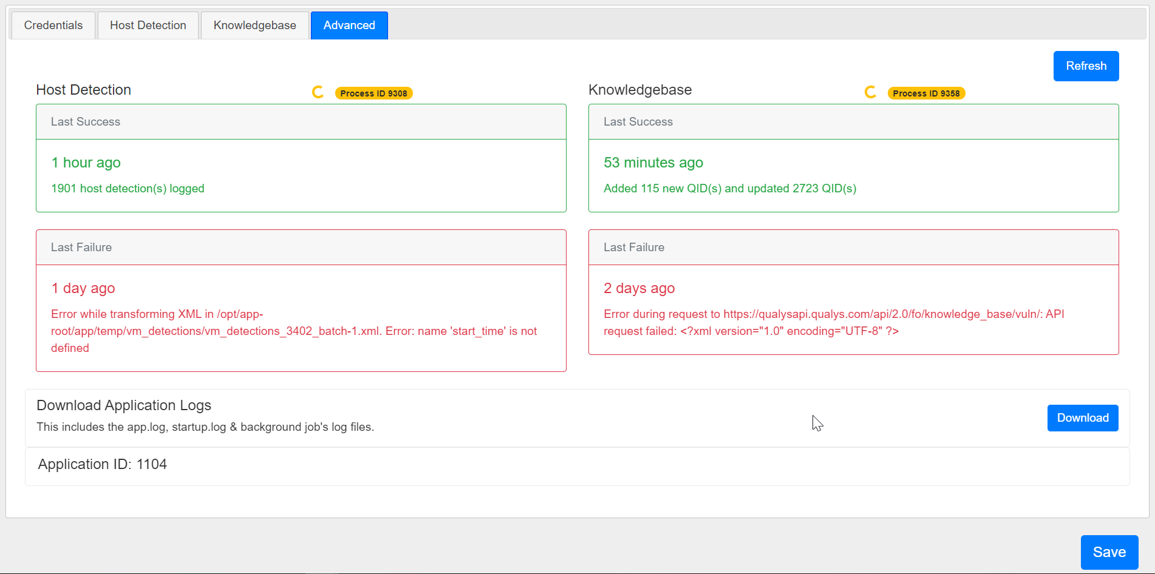The height and width of the screenshot is (574, 1155).
Task: Click the '53 minutes ago' timestamp
Action: pos(653,163)
